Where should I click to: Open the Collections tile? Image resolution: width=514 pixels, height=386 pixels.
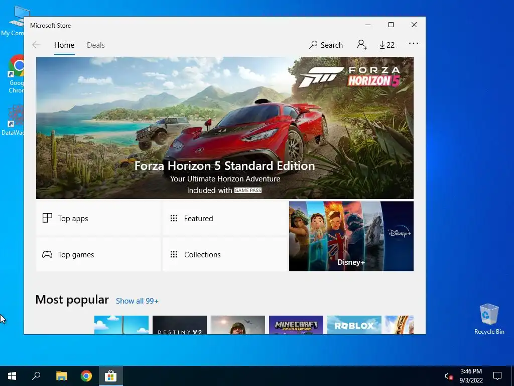[225, 254]
